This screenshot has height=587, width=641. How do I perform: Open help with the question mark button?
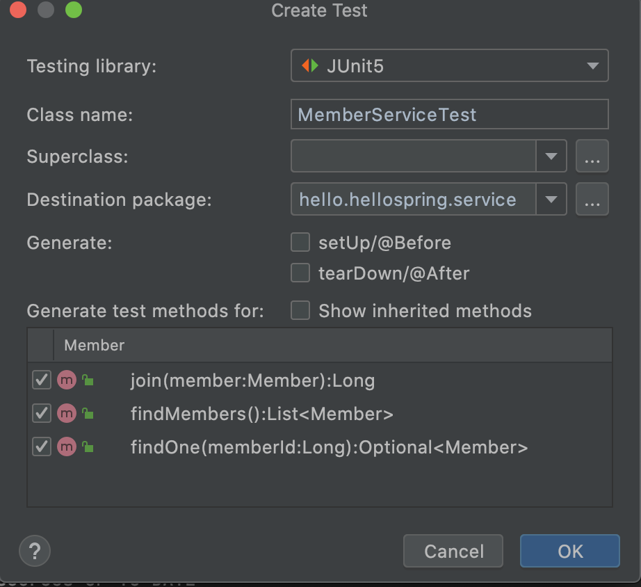click(35, 551)
